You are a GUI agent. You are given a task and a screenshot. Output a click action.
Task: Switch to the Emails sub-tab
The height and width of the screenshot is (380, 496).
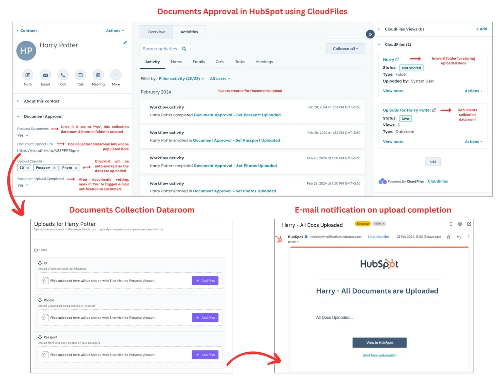198,62
